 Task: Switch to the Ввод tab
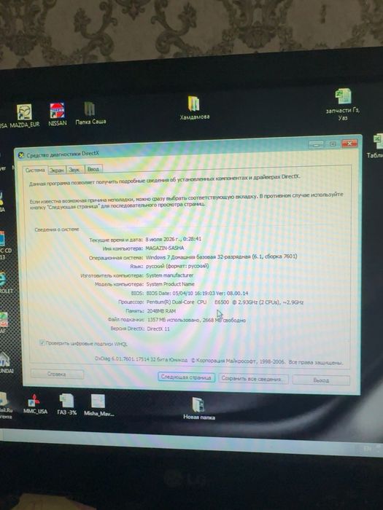click(x=93, y=169)
